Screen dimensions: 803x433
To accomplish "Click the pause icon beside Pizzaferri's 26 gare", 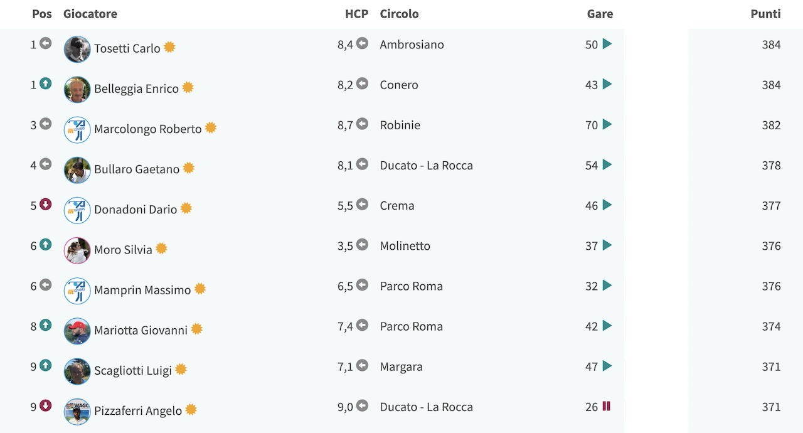I will click(606, 406).
